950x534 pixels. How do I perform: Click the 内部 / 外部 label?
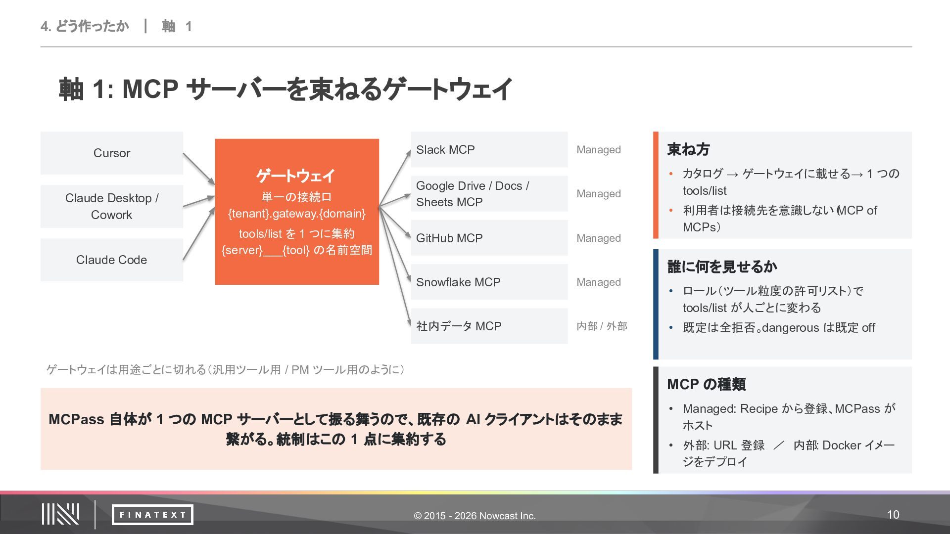coord(602,326)
